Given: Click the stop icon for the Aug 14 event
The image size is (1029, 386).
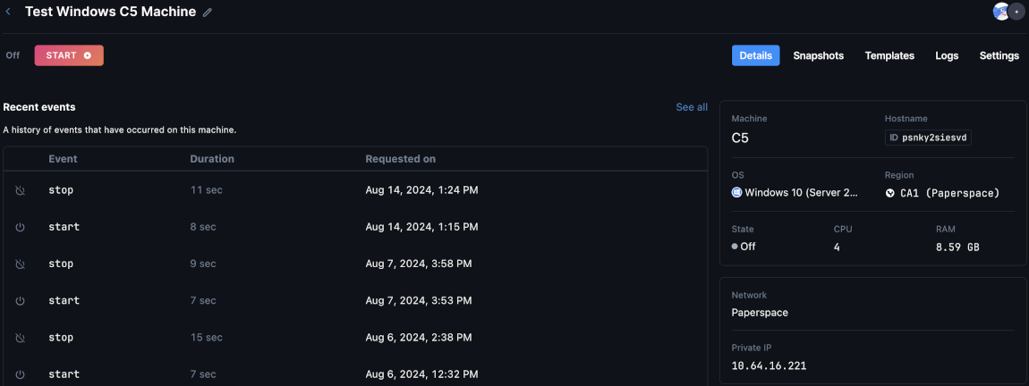Looking at the screenshot, I should 20,190.
